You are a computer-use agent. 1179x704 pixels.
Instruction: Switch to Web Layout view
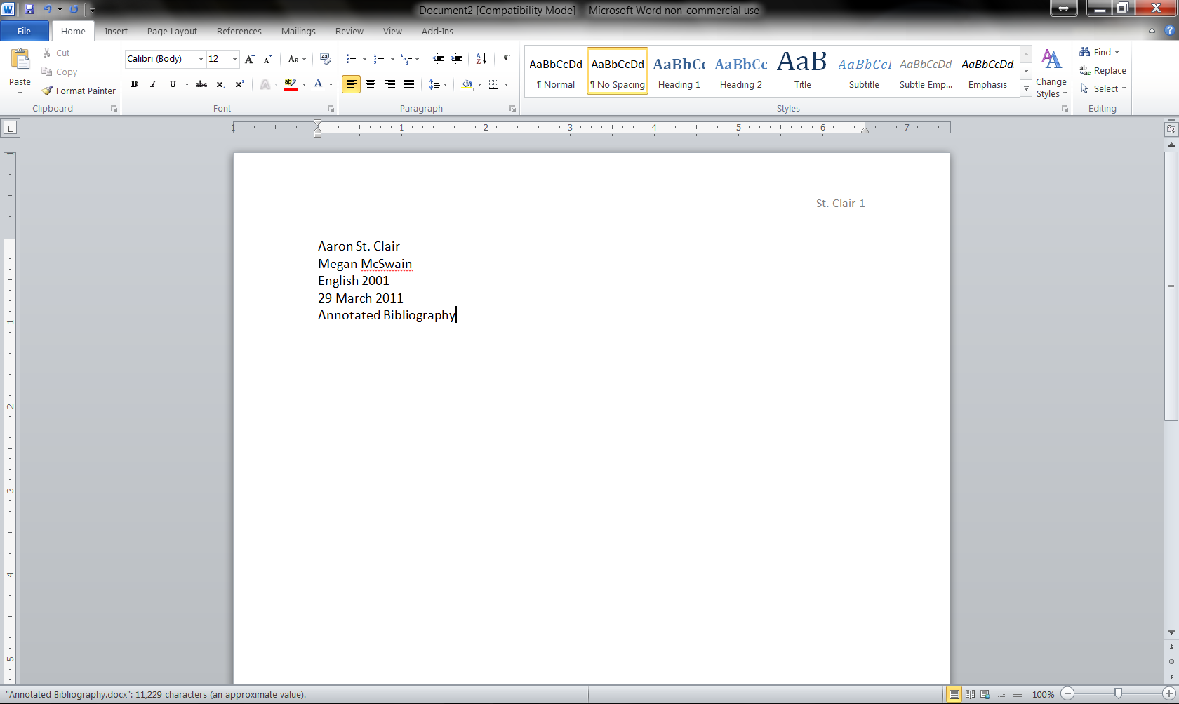pos(985,694)
